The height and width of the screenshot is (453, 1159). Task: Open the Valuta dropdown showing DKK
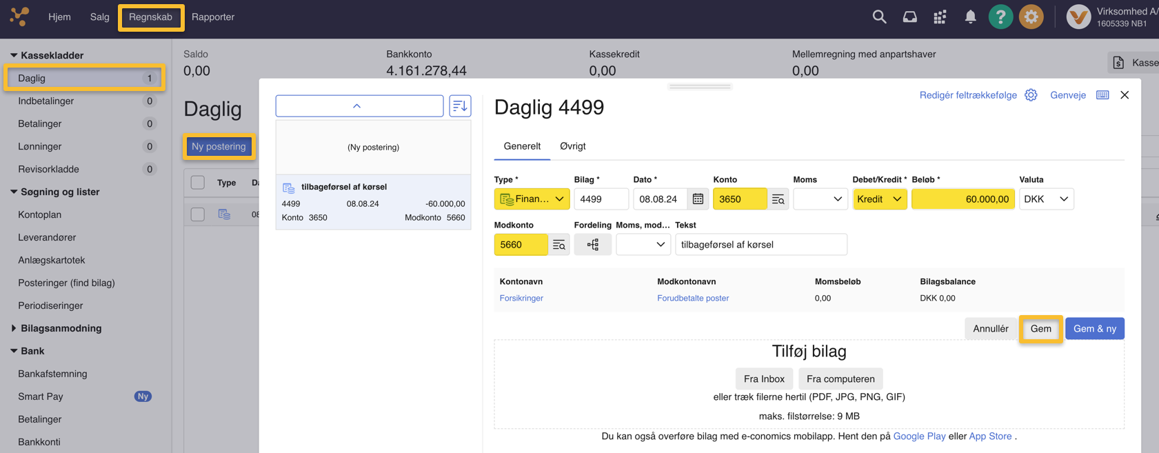coord(1046,199)
